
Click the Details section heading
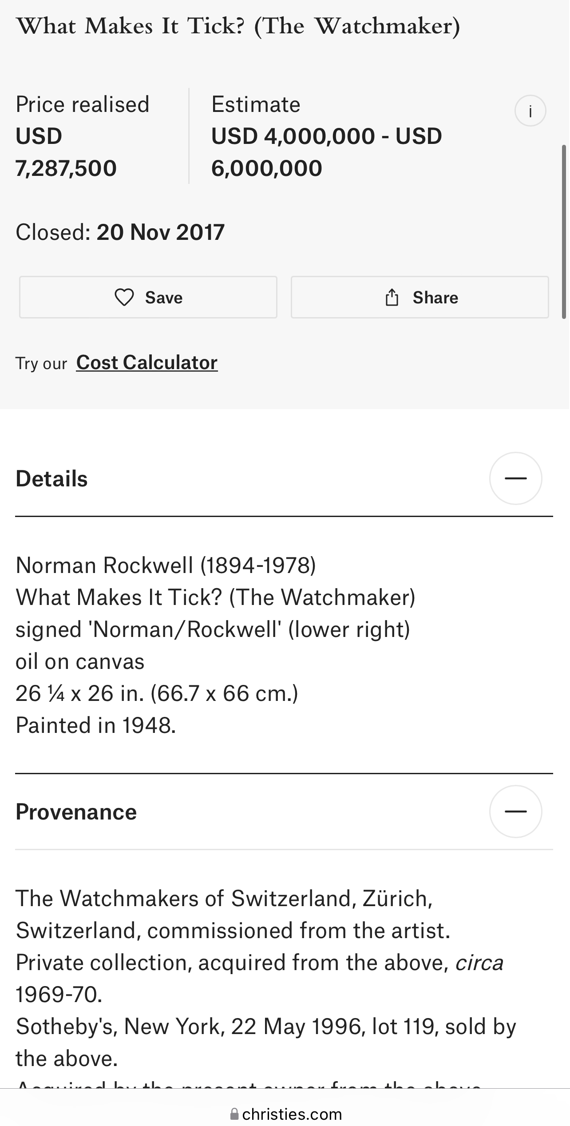coord(52,479)
